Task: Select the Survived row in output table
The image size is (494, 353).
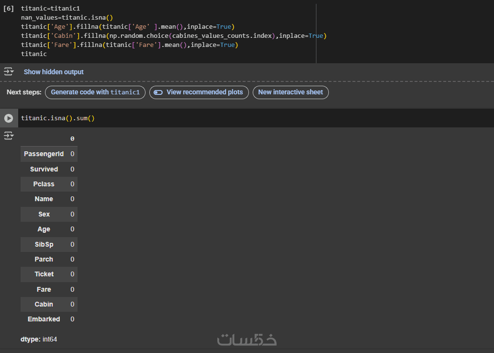Action: coord(44,169)
